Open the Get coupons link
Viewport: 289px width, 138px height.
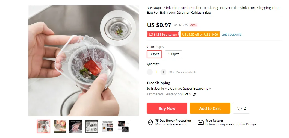[231, 34]
